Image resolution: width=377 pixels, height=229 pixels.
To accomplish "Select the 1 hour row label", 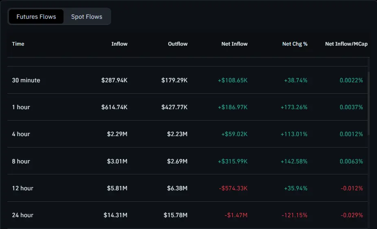I will (x=21, y=107).
